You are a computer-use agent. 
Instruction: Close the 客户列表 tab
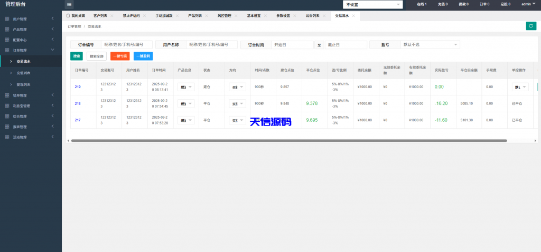tap(110, 16)
